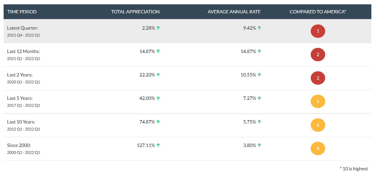
Task: Click the TOTAL APPRECIATION column header
Action: tap(135, 12)
